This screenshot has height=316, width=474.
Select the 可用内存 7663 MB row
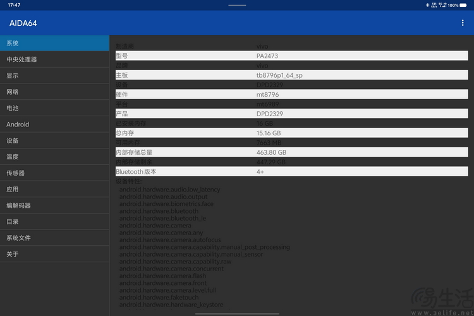[x=292, y=143]
